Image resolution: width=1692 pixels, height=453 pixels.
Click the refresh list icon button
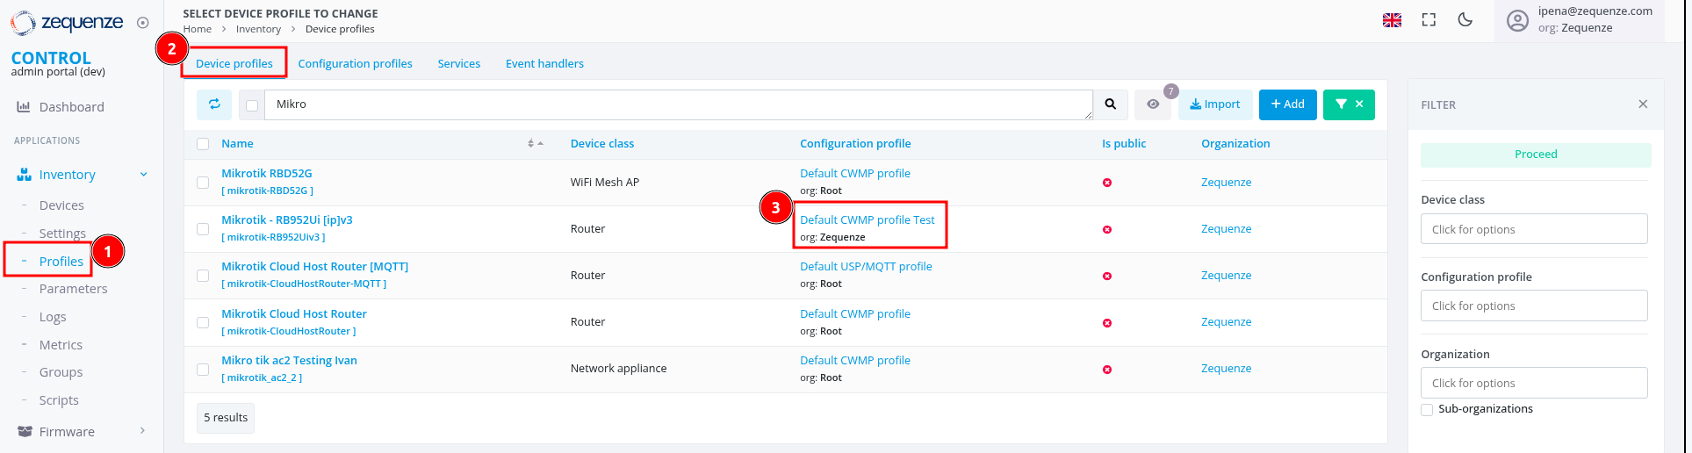(214, 104)
